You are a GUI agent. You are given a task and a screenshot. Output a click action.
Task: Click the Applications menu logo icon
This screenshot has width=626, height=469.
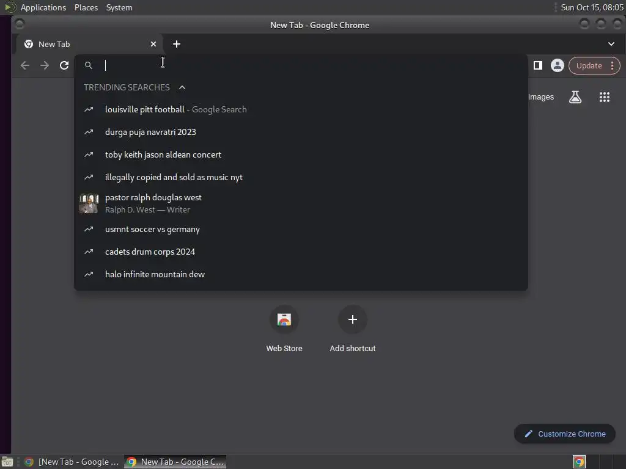click(10, 7)
